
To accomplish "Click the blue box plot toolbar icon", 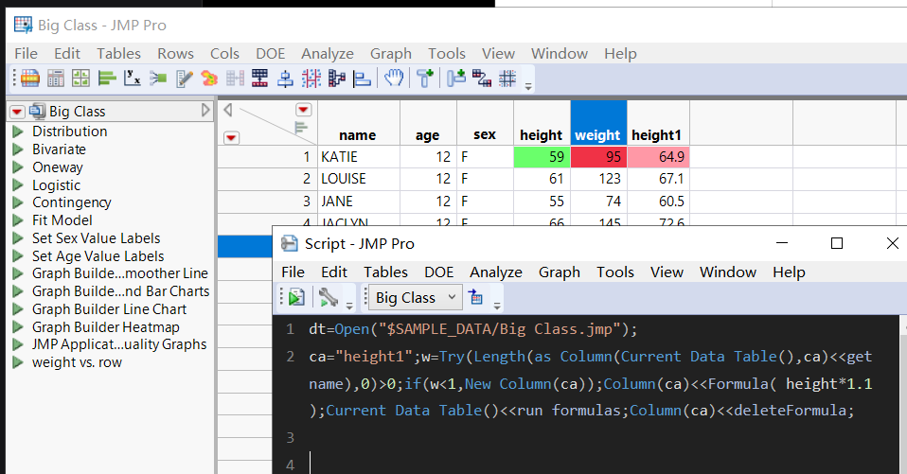I will tap(285, 78).
